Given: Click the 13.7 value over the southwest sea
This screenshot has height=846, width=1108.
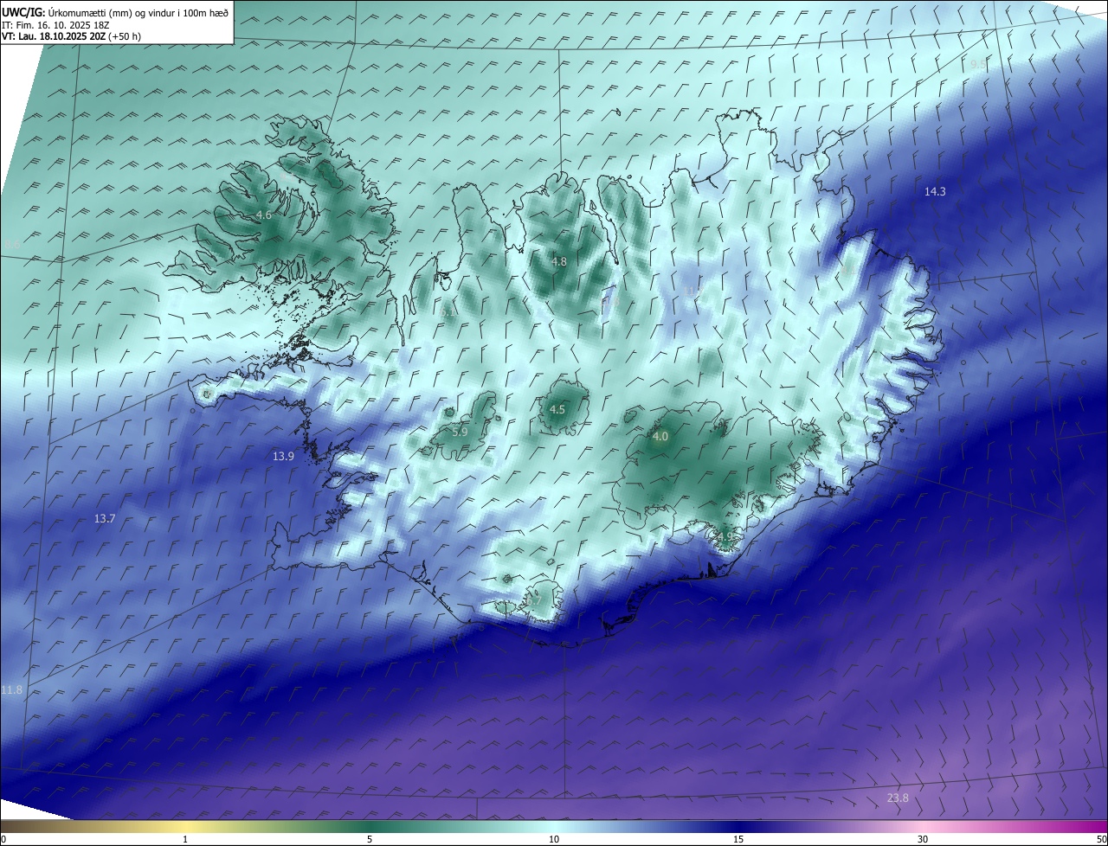Looking at the screenshot, I should tap(104, 518).
